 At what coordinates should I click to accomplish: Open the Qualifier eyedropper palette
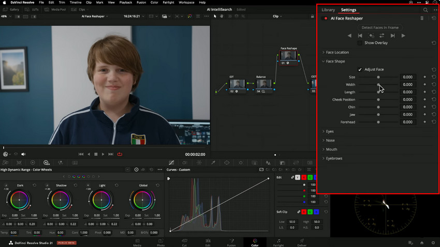[213, 163]
